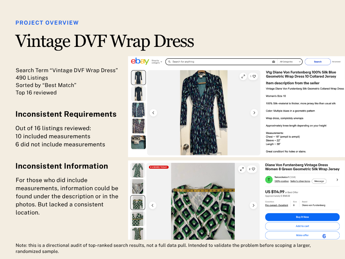345x259 pixels.
Task: Click the heart watch icon with 1
Action: (253, 77)
